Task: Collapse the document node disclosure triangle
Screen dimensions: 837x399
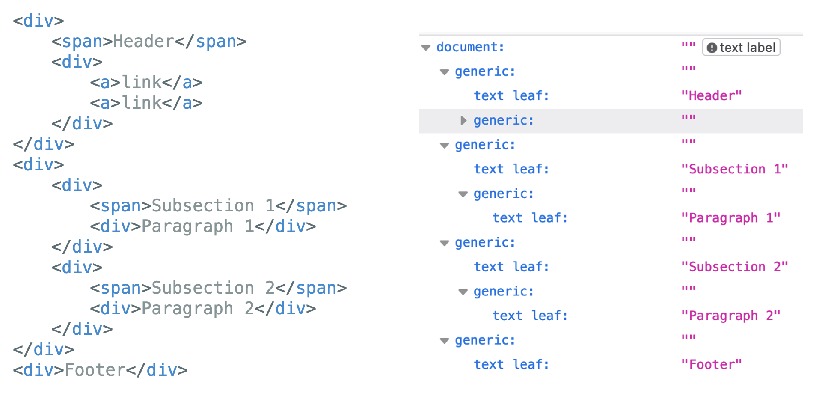Action: point(426,48)
